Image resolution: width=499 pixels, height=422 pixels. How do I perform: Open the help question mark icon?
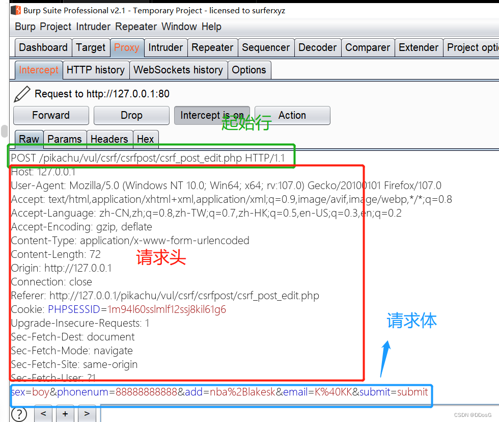coord(19,414)
